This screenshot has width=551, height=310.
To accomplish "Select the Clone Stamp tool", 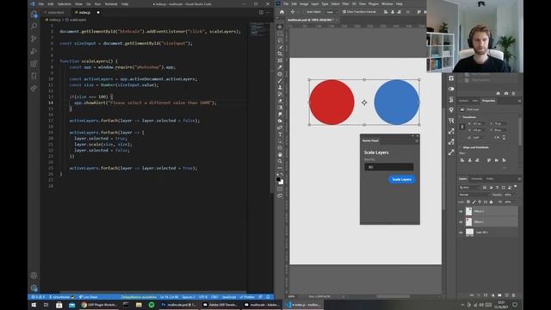I will [280, 88].
